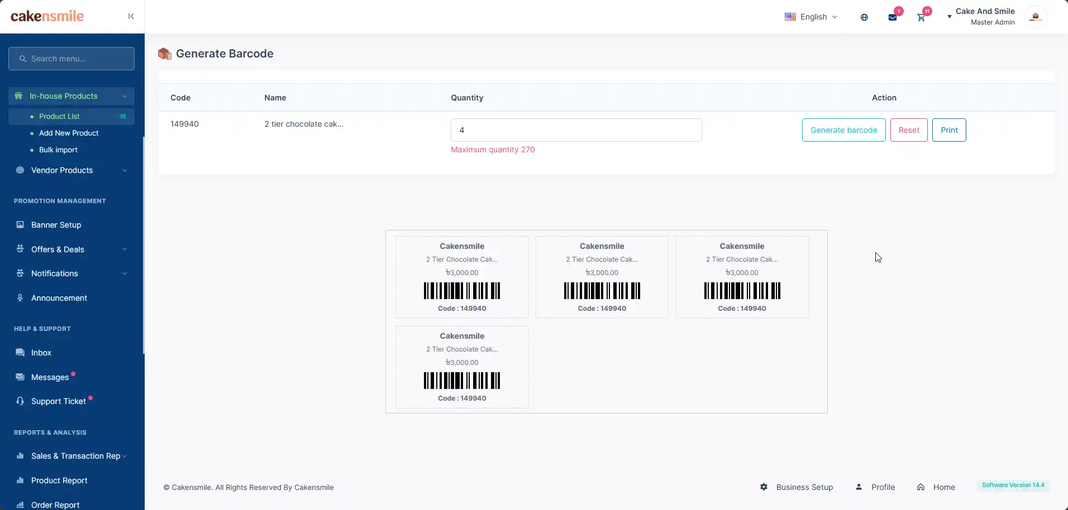Click the Inbox chat icon
This screenshot has height=510, width=1068.
pyautogui.click(x=20, y=353)
